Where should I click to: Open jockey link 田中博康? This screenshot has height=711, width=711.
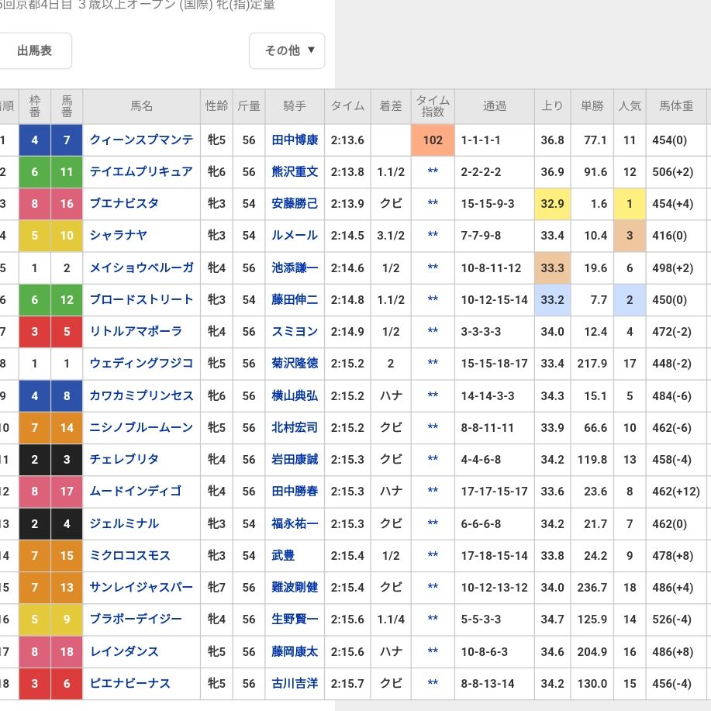click(295, 140)
